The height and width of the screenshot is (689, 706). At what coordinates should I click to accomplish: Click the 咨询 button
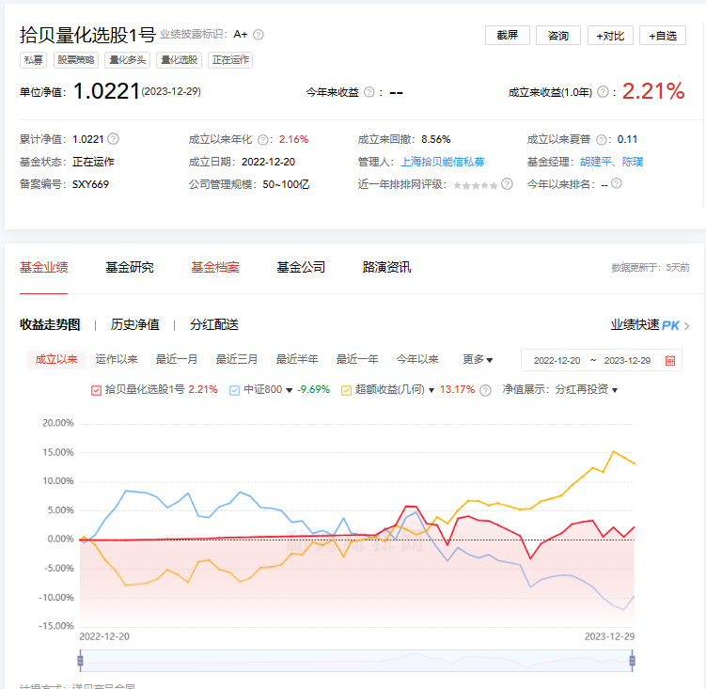[x=558, y=35]
